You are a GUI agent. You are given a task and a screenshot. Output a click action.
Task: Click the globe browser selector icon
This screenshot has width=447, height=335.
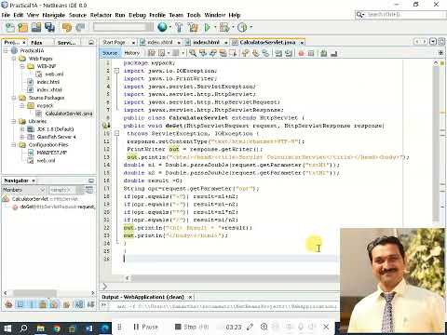pyautogui.click(x=162, y=27)
